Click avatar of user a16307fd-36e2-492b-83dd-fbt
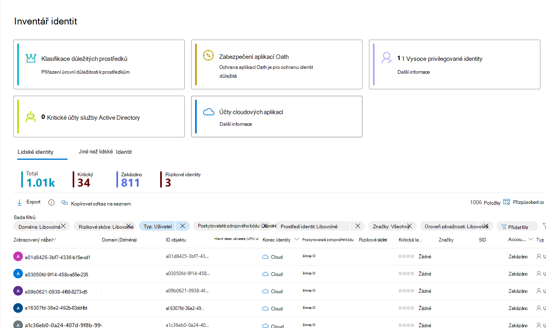The image size is (546, 328). 18,308
